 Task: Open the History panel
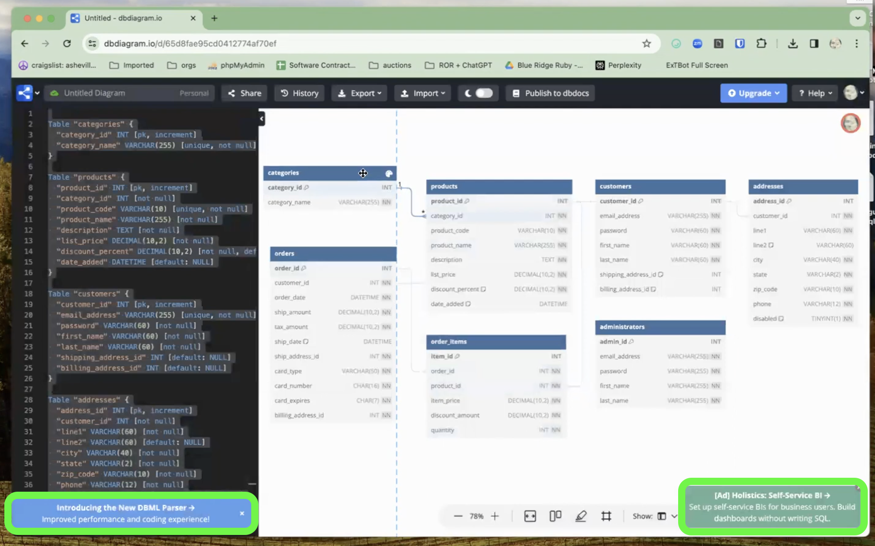(299, 93)
